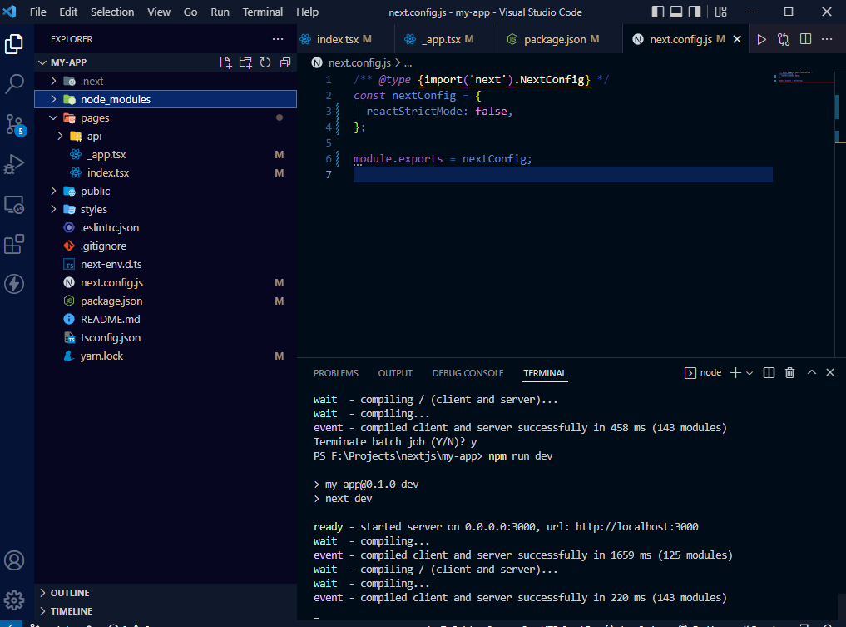
Task: Toggle primary side bar visibility
Action: click(x=658, y=12)
